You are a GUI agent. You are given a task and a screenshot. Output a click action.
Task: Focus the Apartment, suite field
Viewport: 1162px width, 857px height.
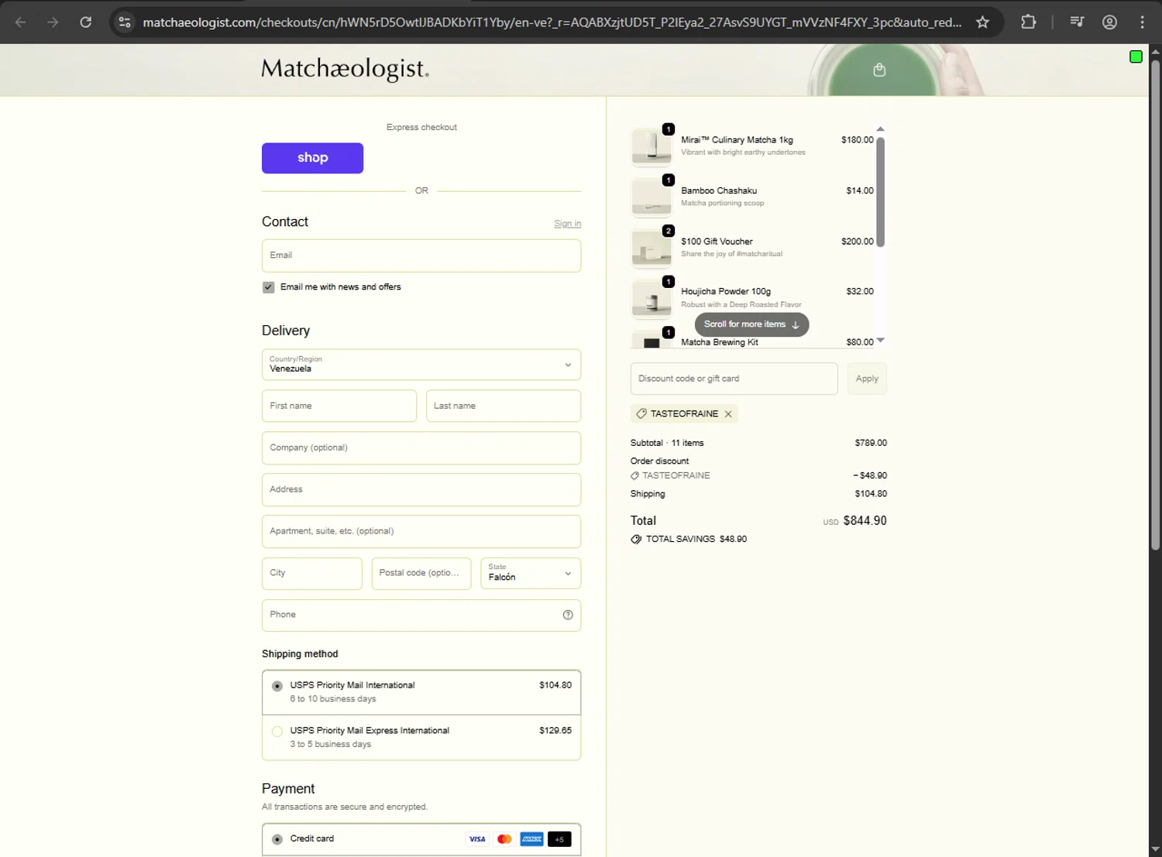pyautogui.click(x=421, y=531)
